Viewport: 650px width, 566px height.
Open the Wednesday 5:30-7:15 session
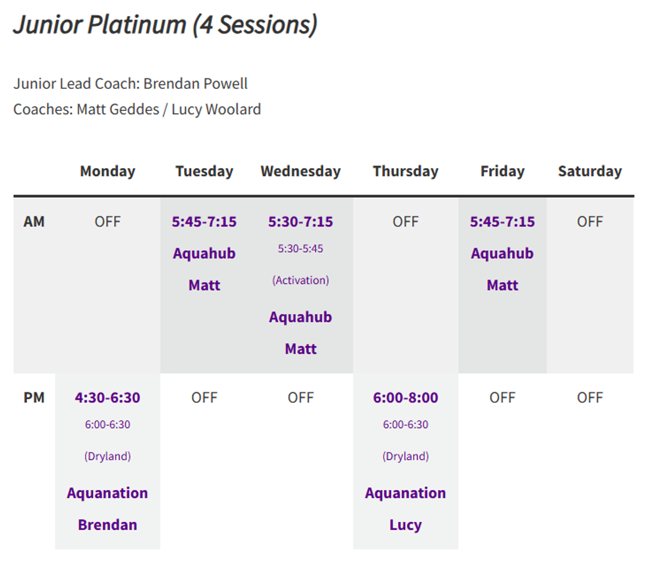point(301,222)
